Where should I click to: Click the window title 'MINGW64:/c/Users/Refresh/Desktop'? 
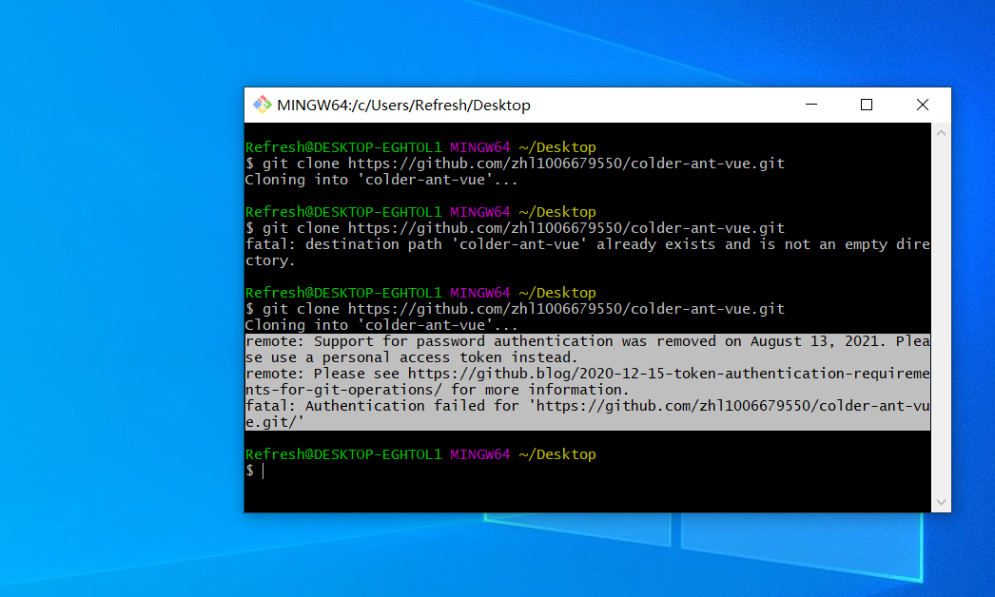coord(403,106)
